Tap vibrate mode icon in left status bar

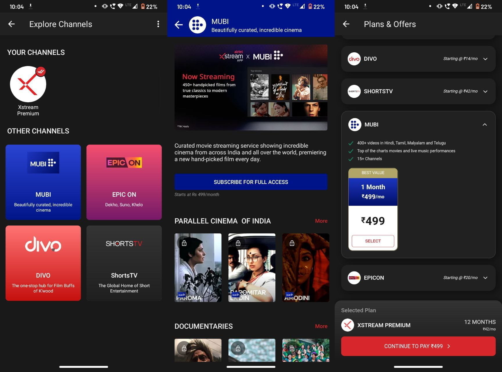pos(105,6)
